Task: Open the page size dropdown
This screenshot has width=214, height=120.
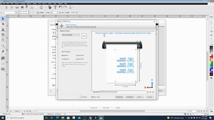Action: [x=9, y=13]
